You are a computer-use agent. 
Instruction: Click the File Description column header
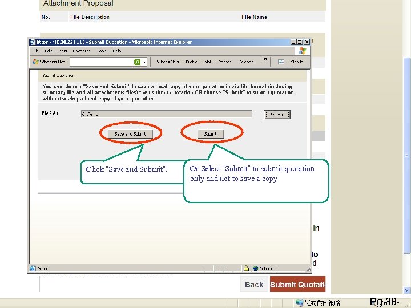90,17
